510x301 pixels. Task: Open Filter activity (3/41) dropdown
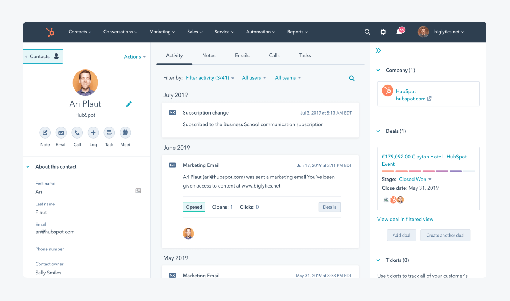[x=210, y=78]
